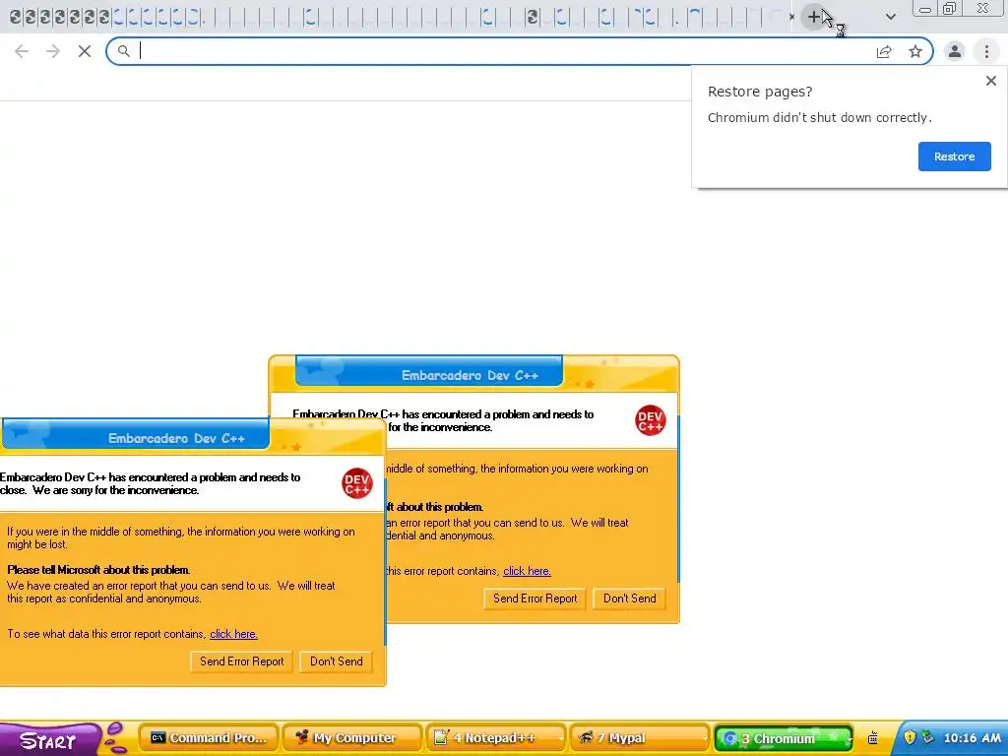This screenshot has width=1008, height=756.
Task: Open "click here" link in front Dev C++ dialog
Action: [x=233, y=634]
